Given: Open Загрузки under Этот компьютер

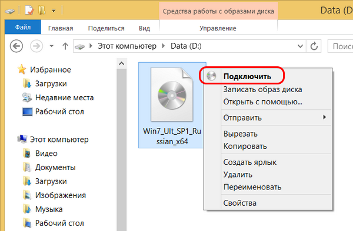Looking at the screenshot, I should click(51, 181).
